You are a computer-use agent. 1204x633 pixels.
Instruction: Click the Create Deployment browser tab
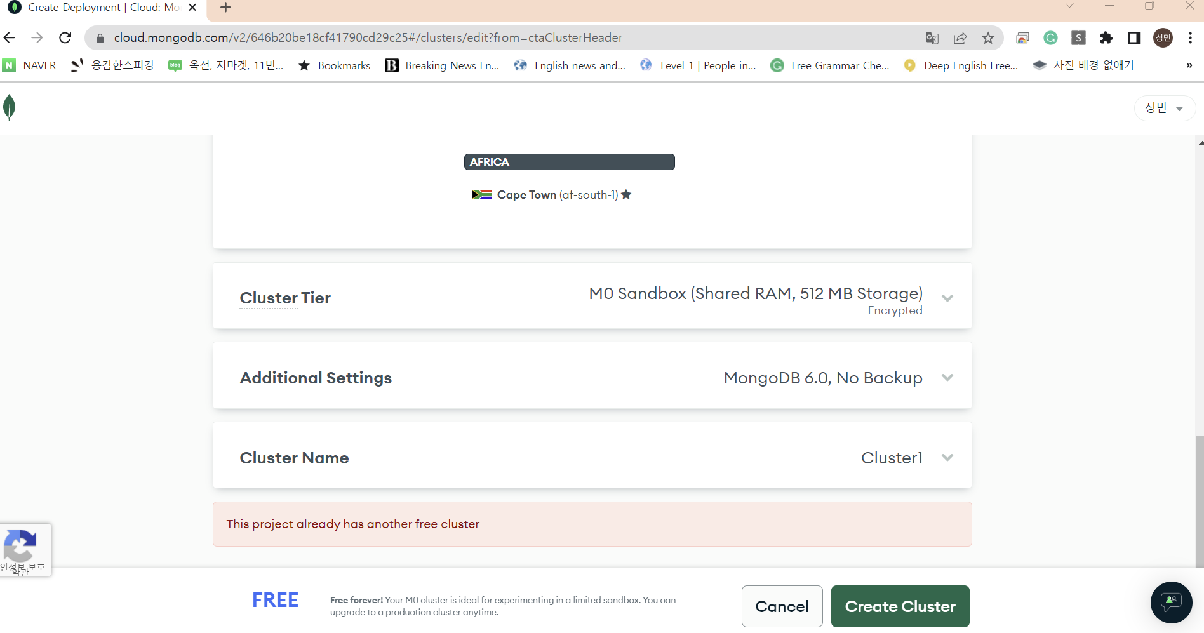pyautogui.click(x=103, y=8)
